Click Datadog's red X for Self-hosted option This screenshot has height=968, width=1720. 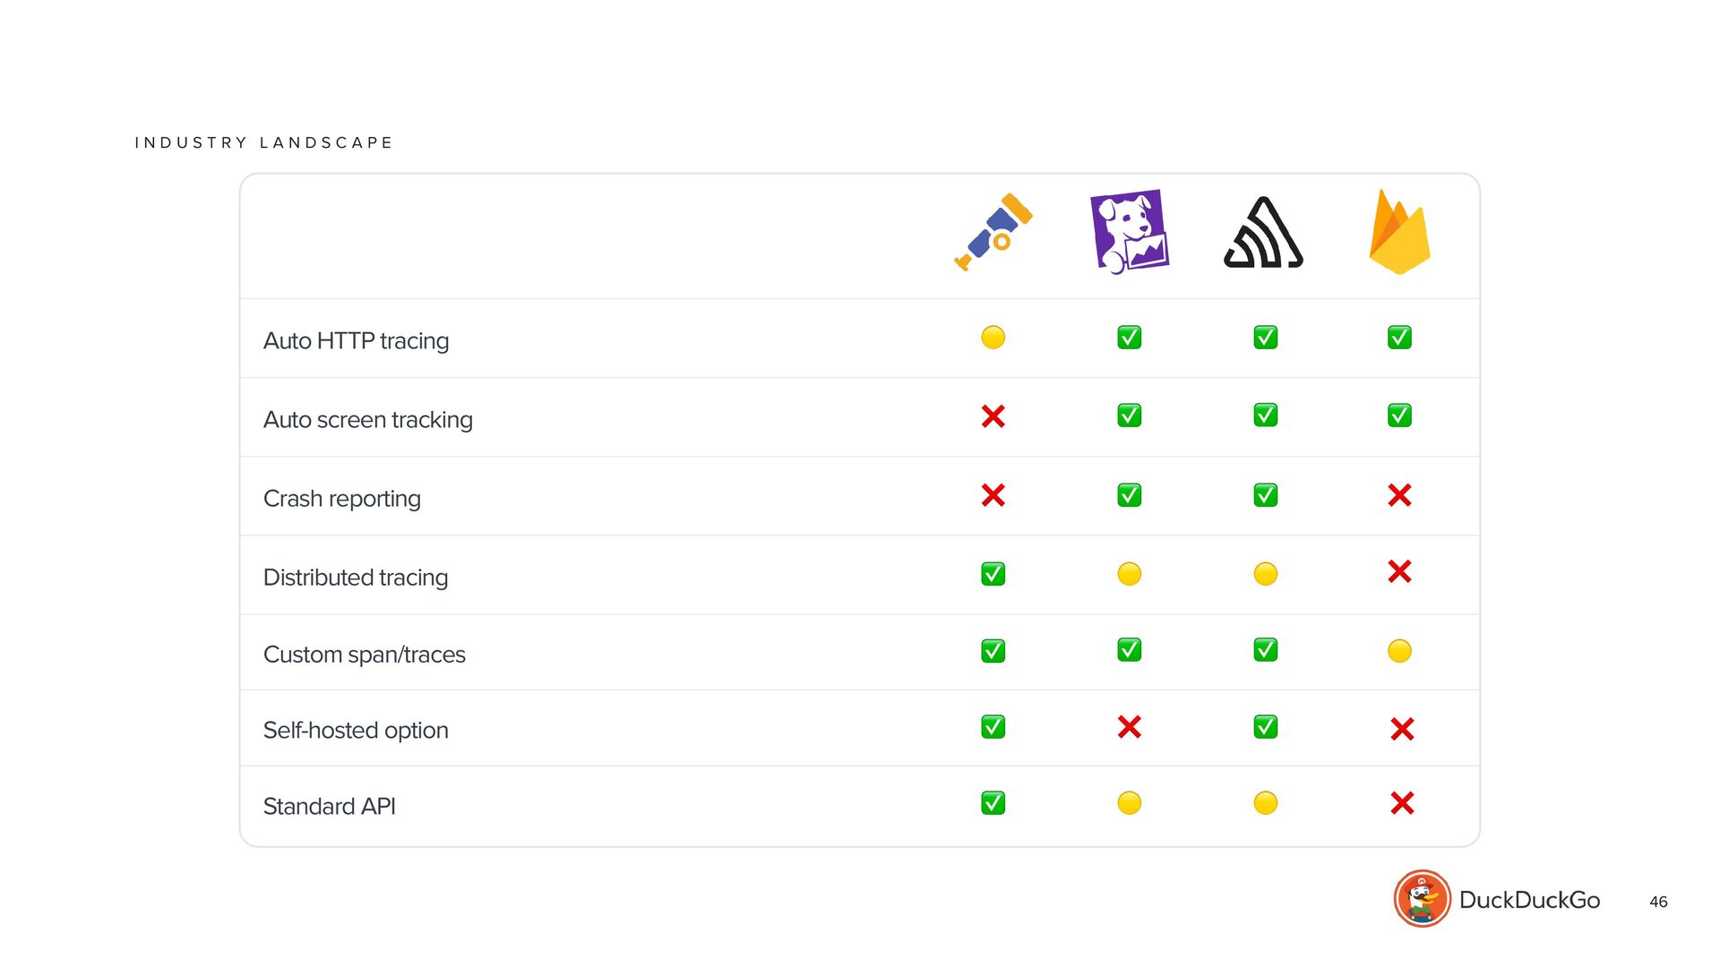point(1129,727)
